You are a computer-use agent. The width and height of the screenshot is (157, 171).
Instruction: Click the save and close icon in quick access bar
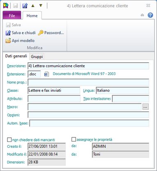(25, 6)
